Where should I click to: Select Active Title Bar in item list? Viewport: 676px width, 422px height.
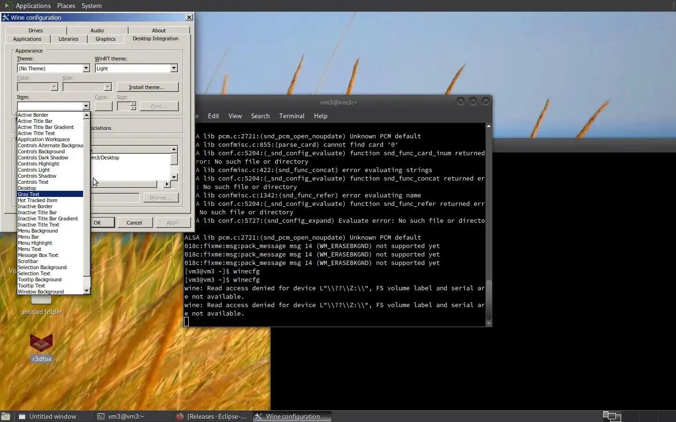pos(50,121)
